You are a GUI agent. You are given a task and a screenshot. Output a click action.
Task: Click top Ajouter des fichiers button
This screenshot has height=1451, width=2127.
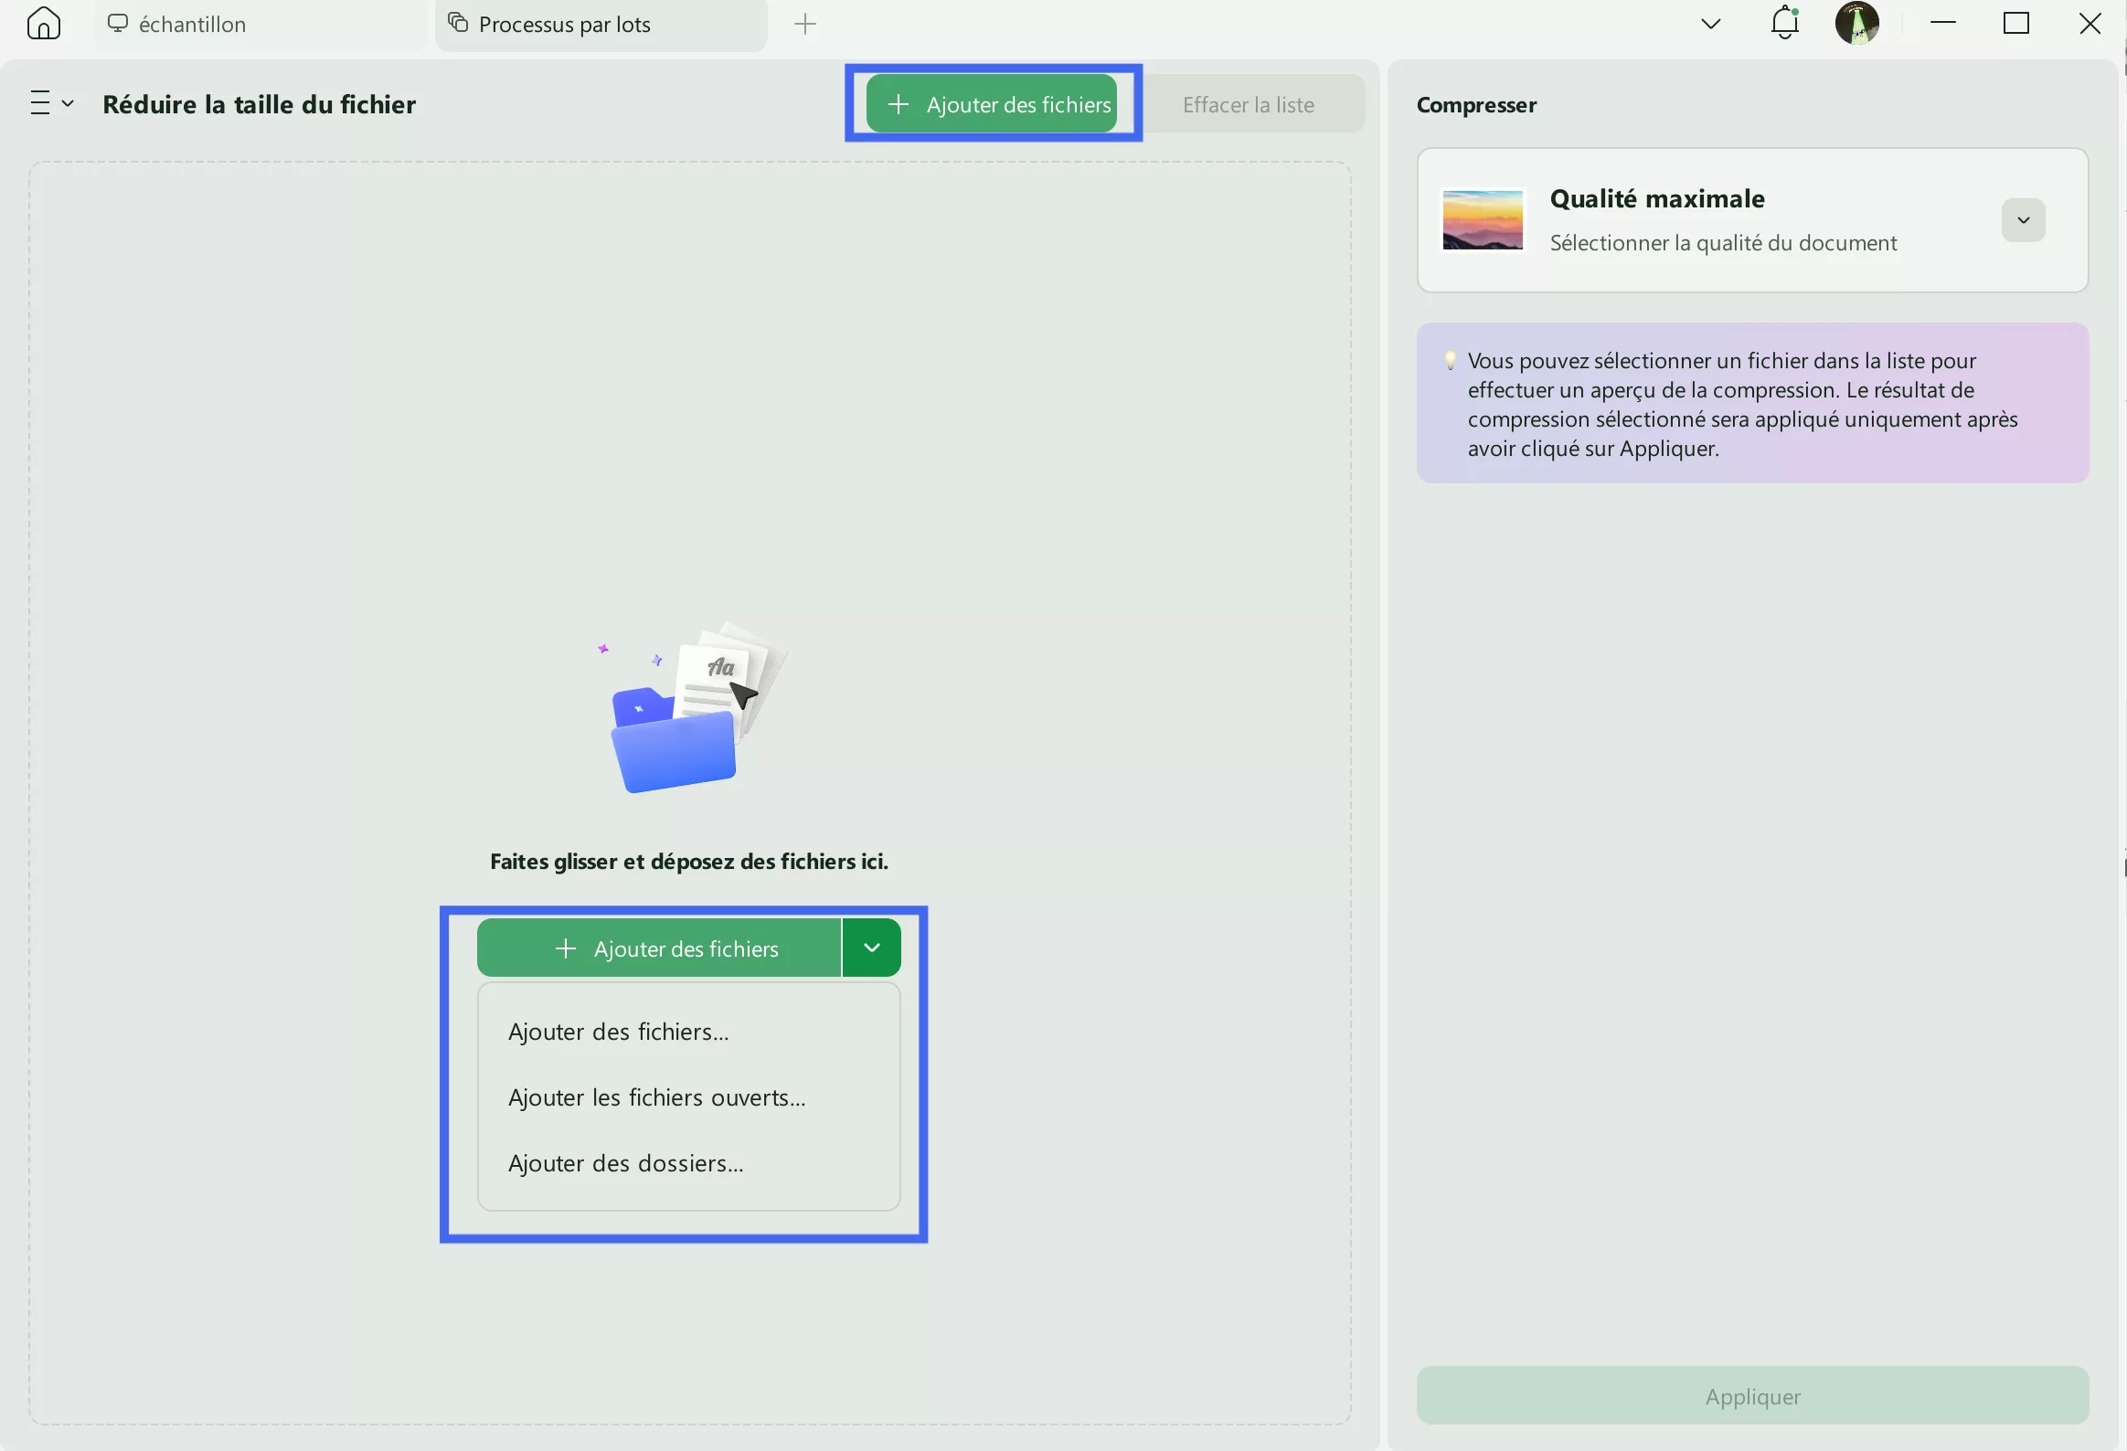point(992,104)
